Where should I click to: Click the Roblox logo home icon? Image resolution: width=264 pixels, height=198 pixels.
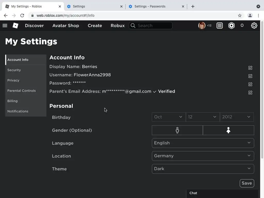pos(15,26)
